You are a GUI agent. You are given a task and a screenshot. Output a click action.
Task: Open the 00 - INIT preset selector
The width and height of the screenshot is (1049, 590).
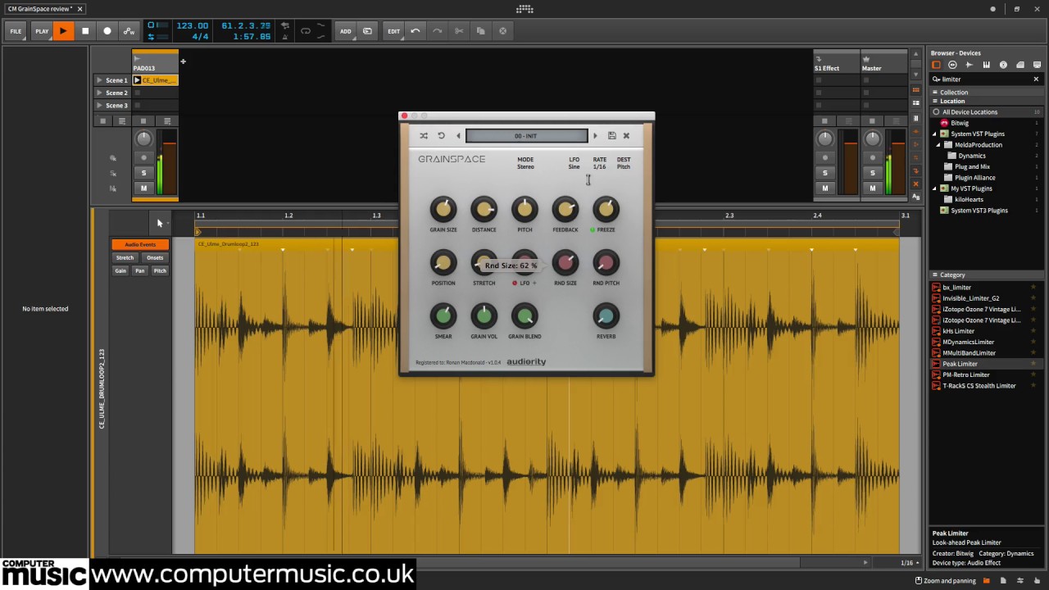tap(526, 136)
